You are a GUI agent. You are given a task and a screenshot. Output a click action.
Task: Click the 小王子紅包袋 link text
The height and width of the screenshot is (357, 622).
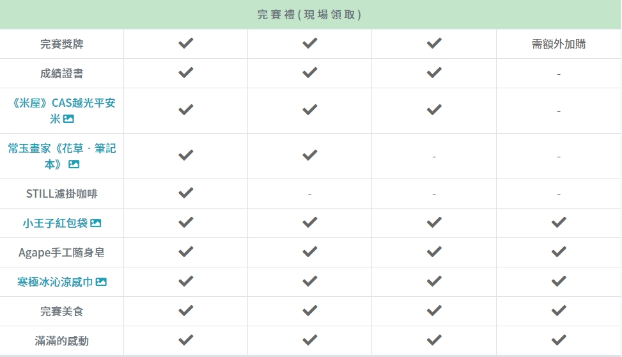pos(55,223)
